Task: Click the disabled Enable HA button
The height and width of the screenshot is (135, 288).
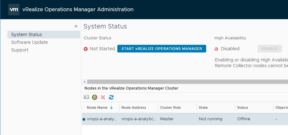Action: pyautogui.click(x=270, y=49)
